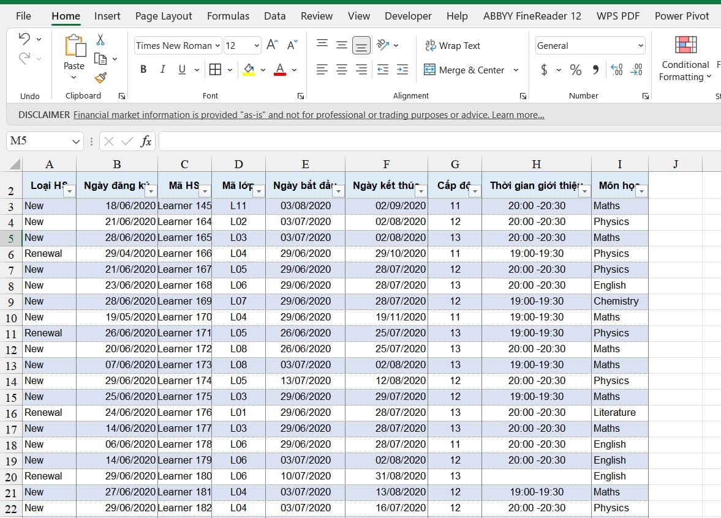Screen dimensions: 721x518
Task: Click the Insert Function fx icon
Action: [146, 141]
